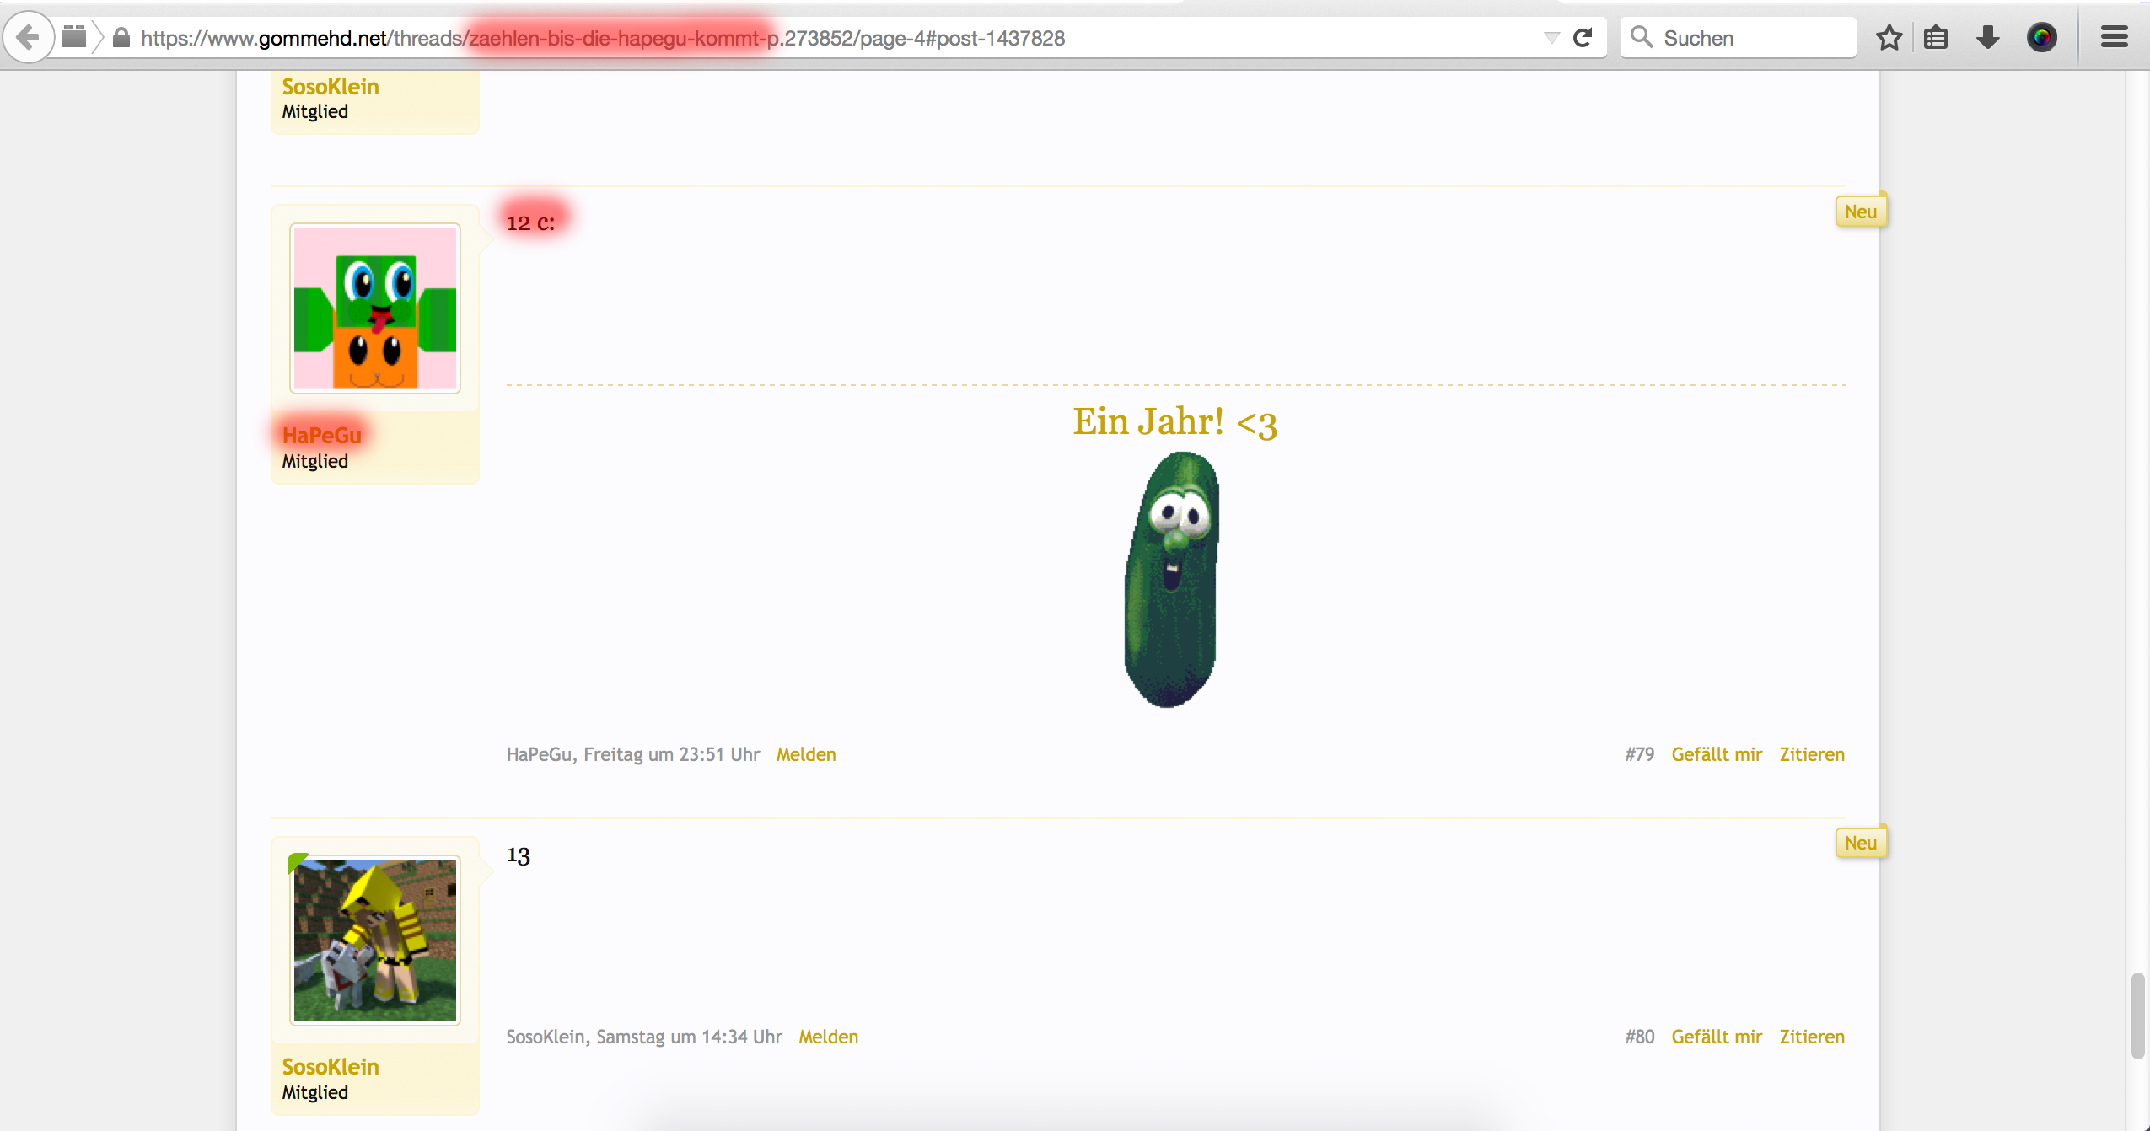This screenshot has width=2150, height=1131.
Task: Open the pickle signature image
Action: [x=1172, y=580]
